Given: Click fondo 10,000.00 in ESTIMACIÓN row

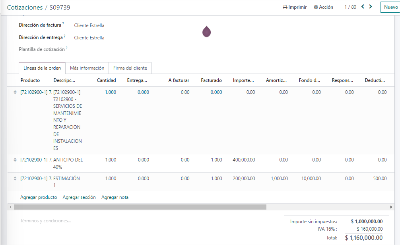Looking at the screenshot, I should pos(311,179).
